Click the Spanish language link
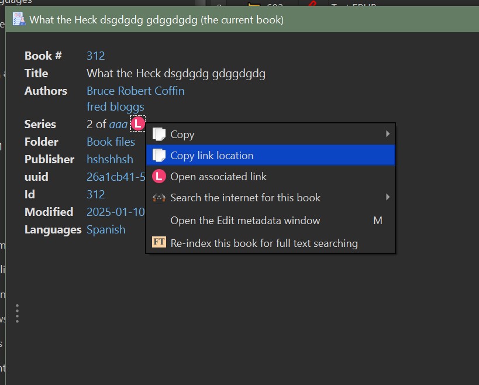The image size is (479, 385). (x=106, y=229)
